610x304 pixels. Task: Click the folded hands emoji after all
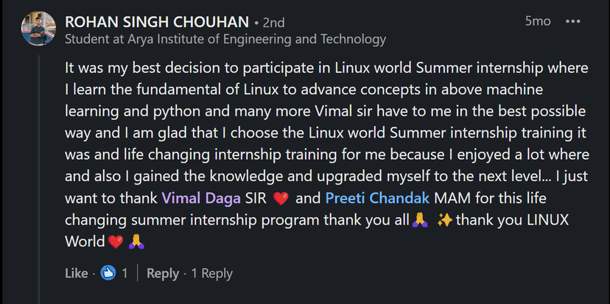(x=419, y=220)
